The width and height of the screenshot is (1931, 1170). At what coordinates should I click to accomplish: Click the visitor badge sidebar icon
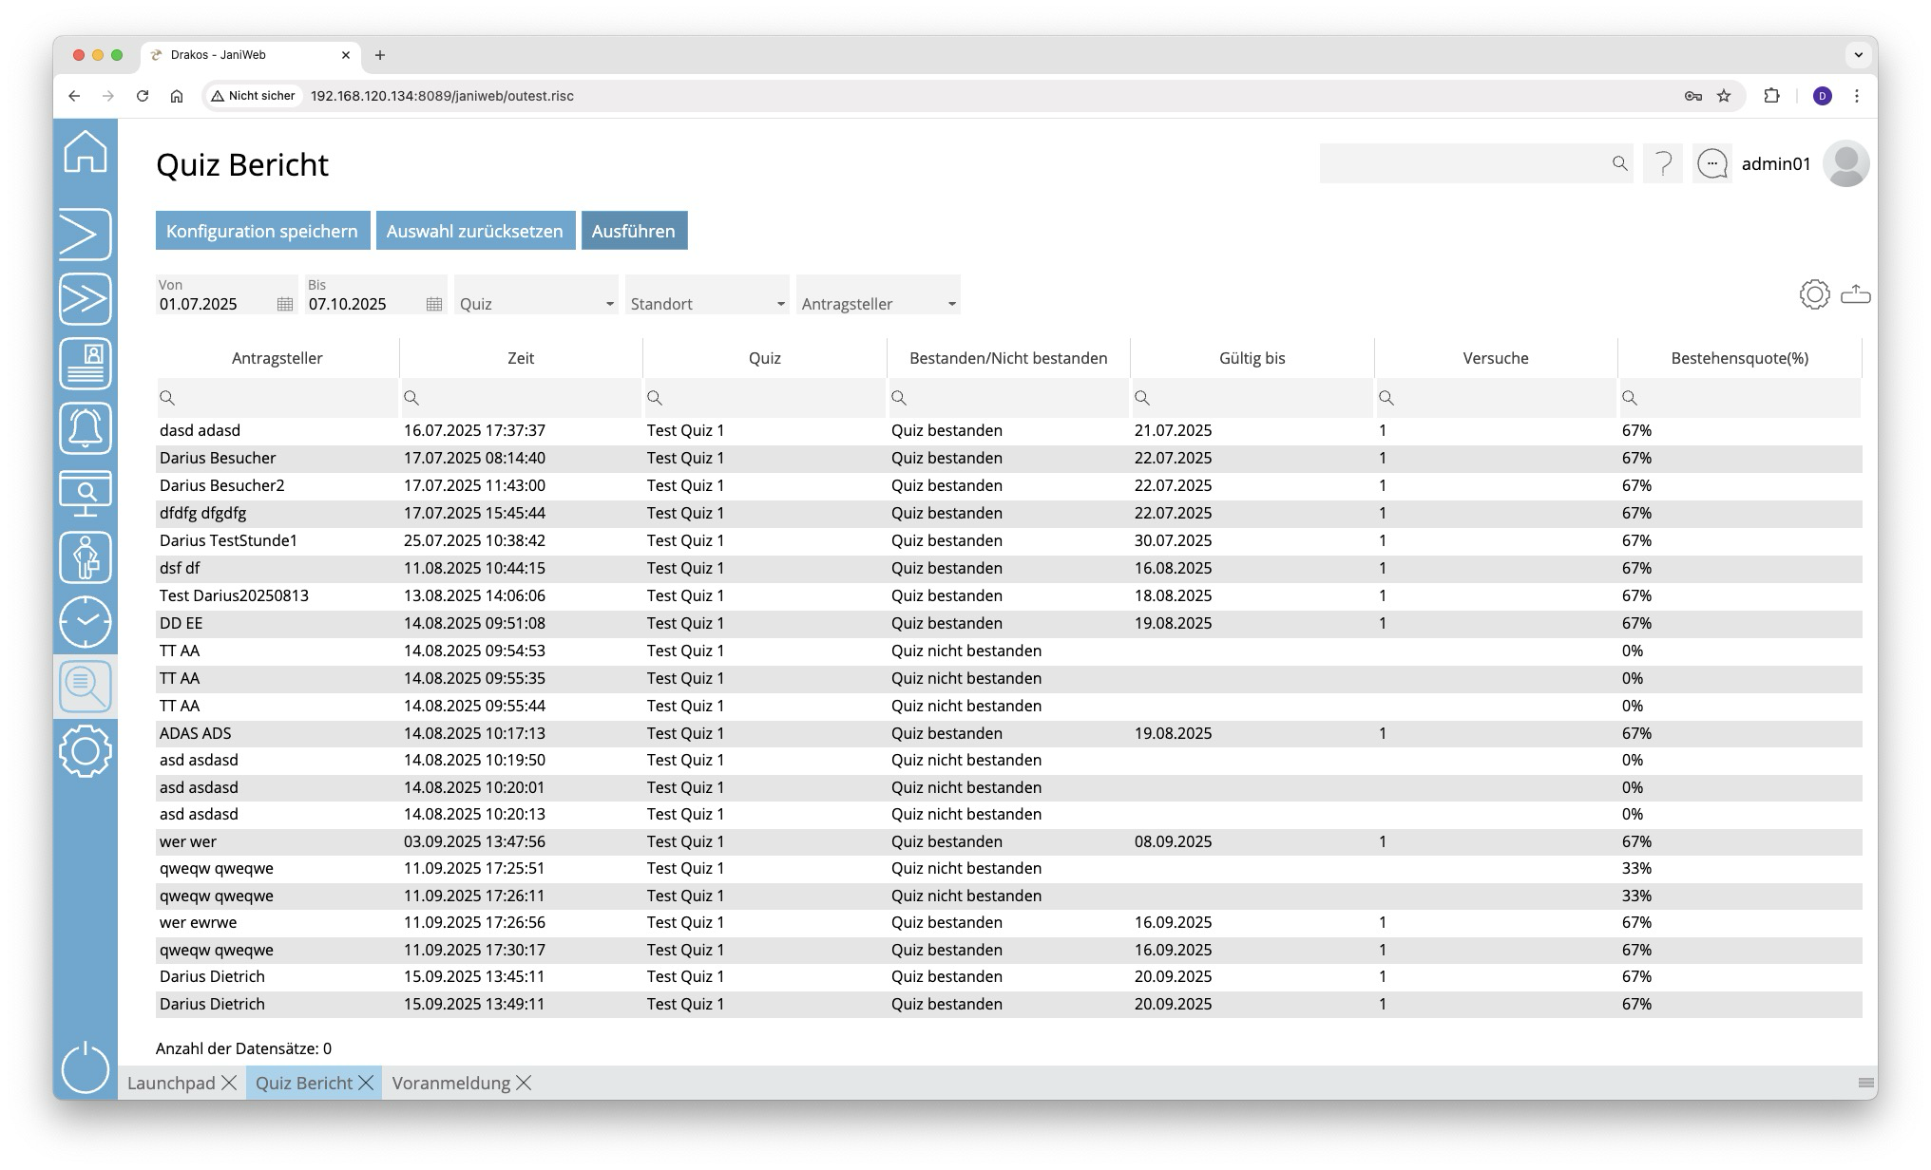click(x=86, y=364)
